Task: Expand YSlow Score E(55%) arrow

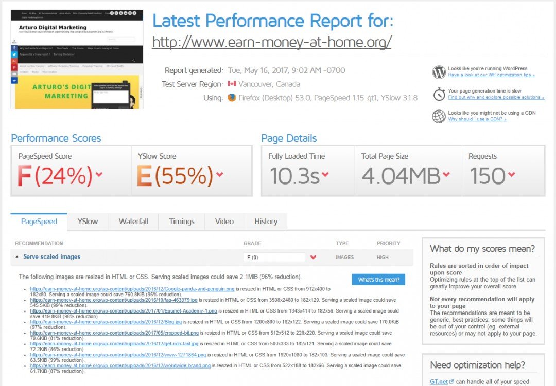Action: 220,174
